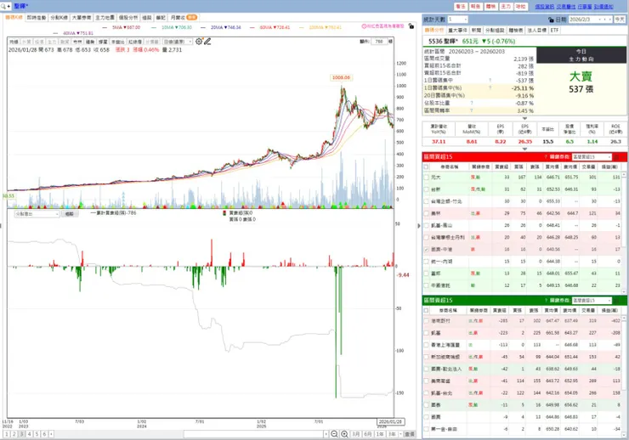This screenshot has height=440, width=629.
Task: Click the 主力 button in top bar
Action: [506, 7]
